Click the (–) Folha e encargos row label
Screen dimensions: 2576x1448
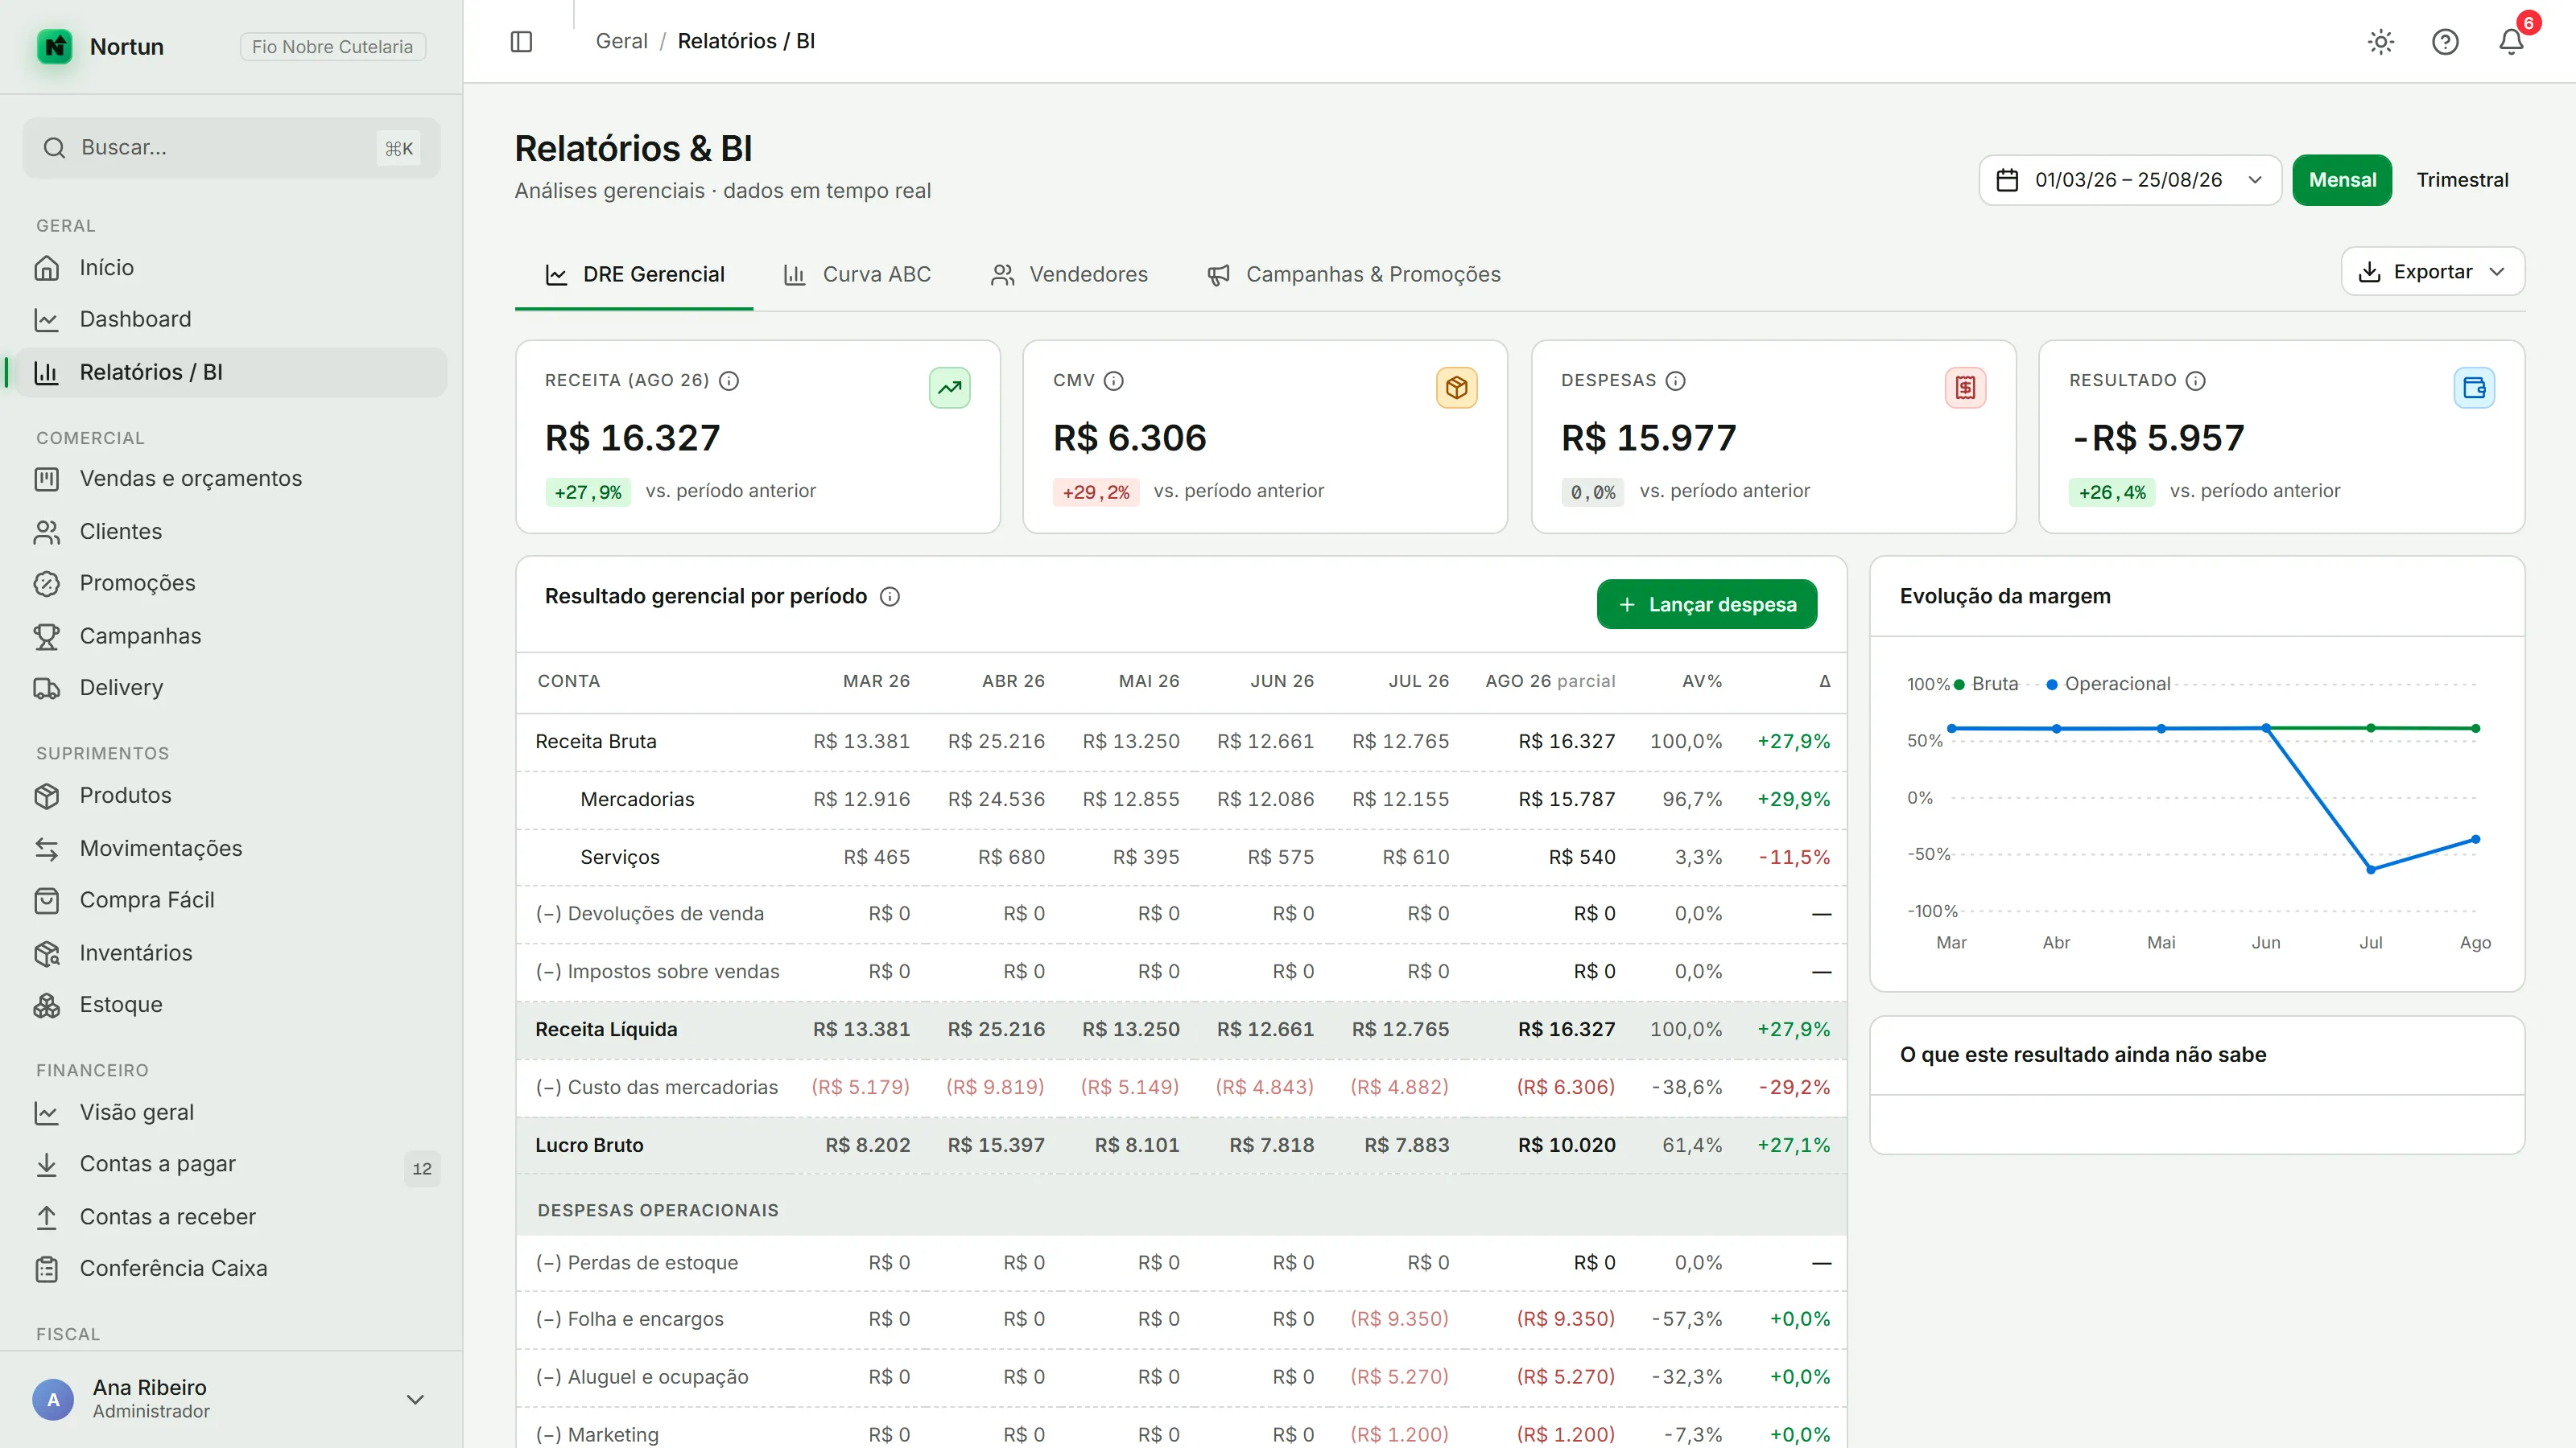coord(629,1319)
